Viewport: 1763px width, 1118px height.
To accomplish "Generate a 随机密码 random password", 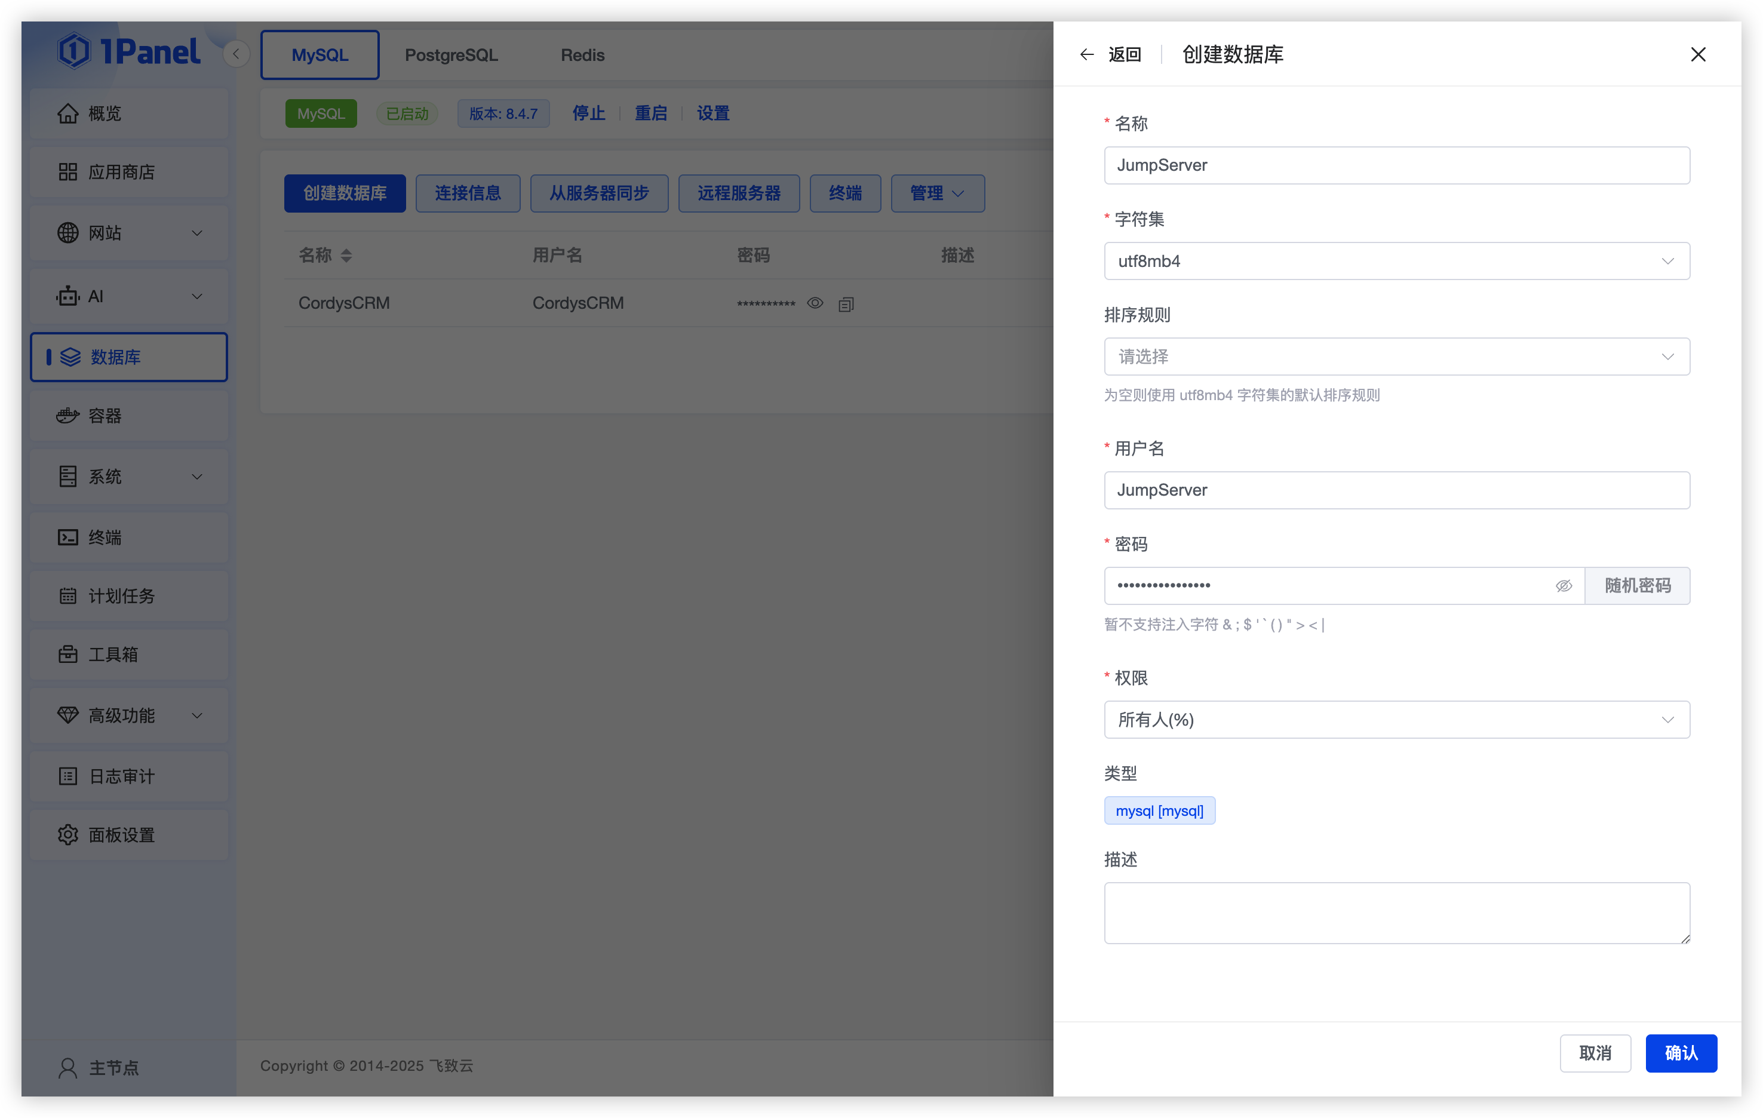I will [1638, 586].
